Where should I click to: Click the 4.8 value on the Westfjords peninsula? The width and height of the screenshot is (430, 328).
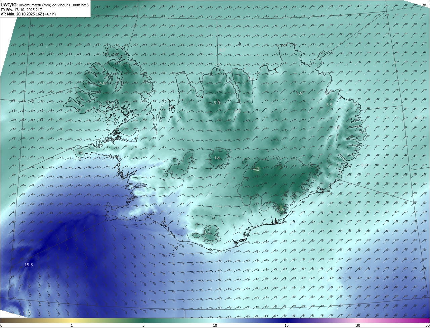(x=102, y=83)
